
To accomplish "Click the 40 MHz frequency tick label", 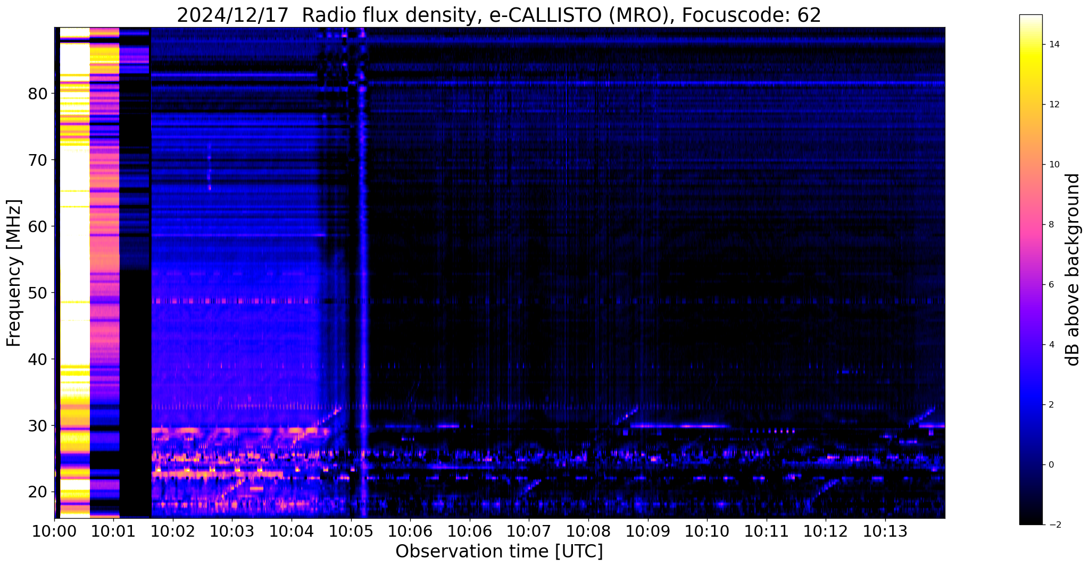I will tap(38, 359).
